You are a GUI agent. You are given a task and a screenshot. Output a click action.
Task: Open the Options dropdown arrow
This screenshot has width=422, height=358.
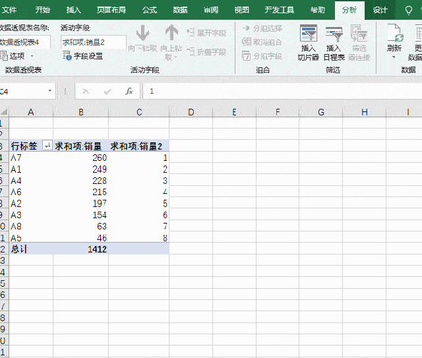tap(32, 56)
